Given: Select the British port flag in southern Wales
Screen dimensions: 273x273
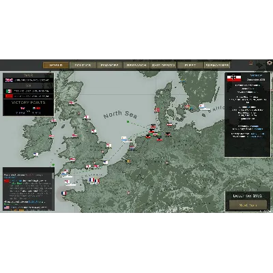Looking at the screenshot, I should (72, 160).
